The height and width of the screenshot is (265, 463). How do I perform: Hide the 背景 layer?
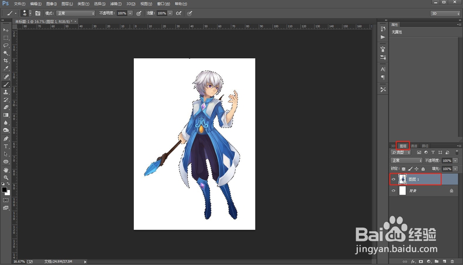(393, 191)
